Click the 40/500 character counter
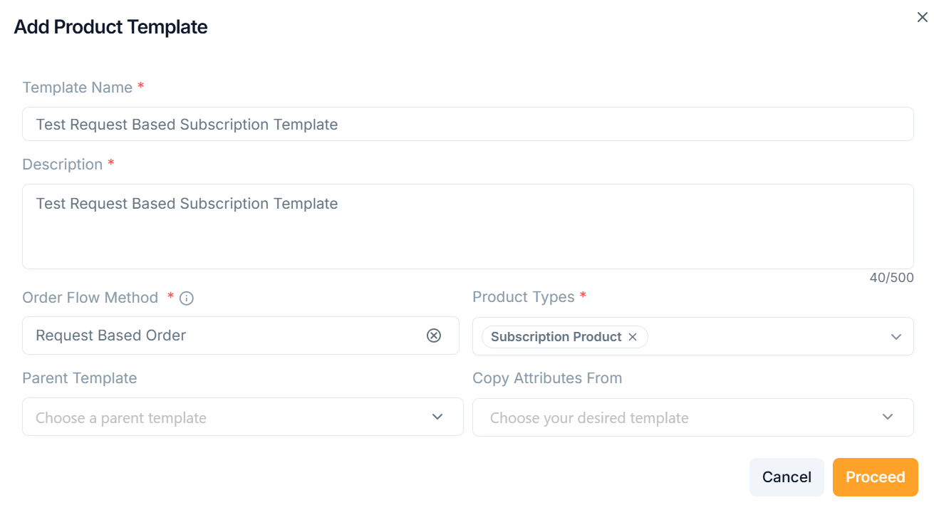The height and width of the screenshot is (505, 934). 891,278
